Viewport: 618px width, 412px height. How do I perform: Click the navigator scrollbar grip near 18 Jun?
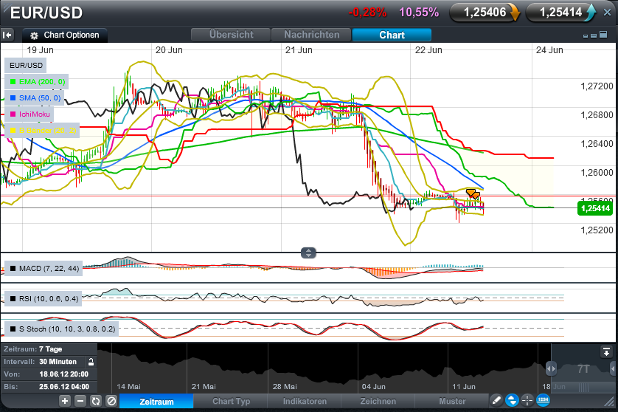click(x=584, y=387)
